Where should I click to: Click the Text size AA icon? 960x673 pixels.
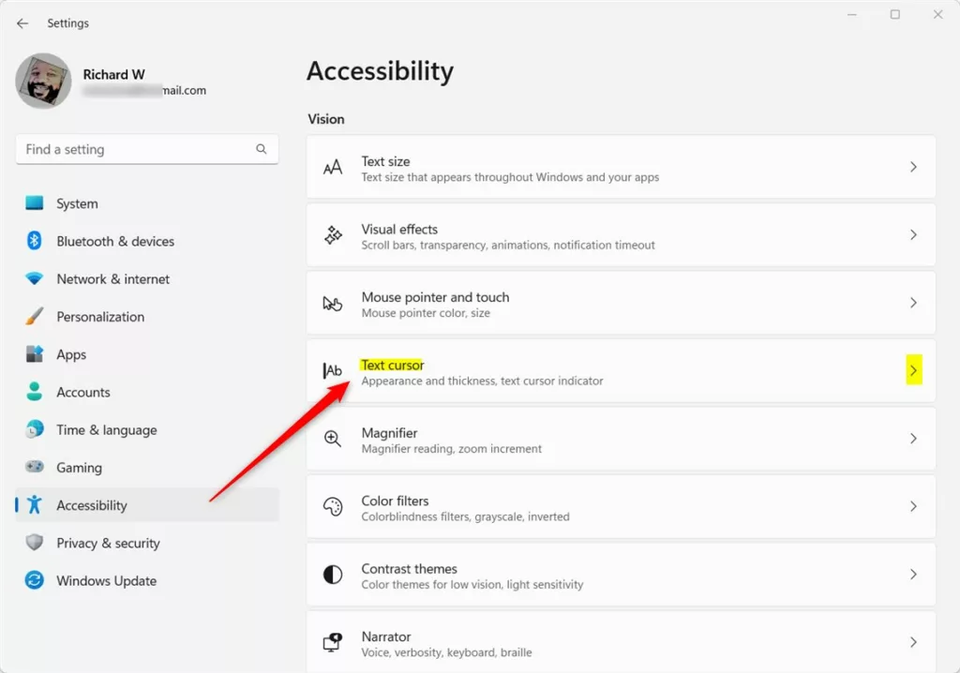333,167
